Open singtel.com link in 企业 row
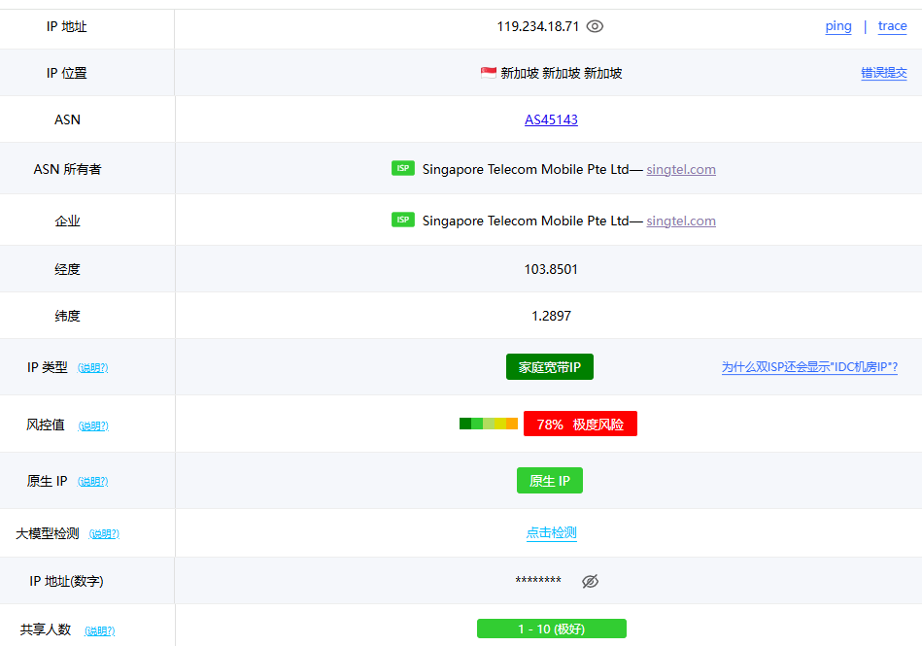The image size is (922, 646). [x=680, y=221]
